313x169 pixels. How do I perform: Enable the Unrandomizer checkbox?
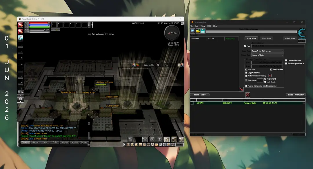(286, 60)
